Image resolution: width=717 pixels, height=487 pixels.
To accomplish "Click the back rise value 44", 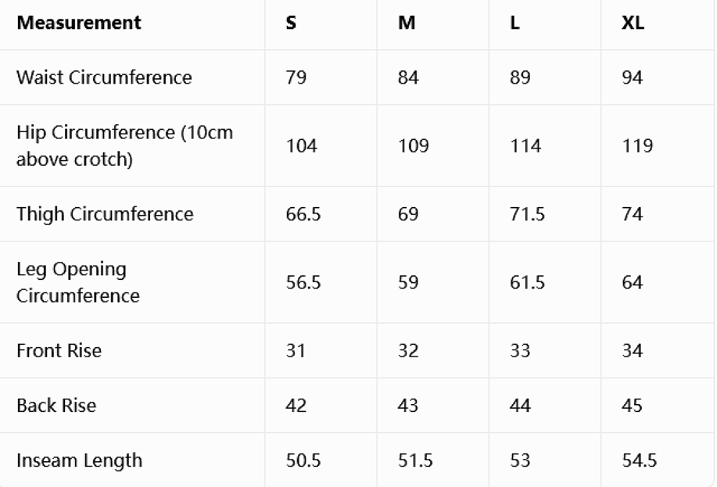I will pyautogui.click(x=520, y=405).
